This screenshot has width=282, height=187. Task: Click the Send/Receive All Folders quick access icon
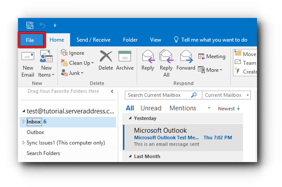30,25
